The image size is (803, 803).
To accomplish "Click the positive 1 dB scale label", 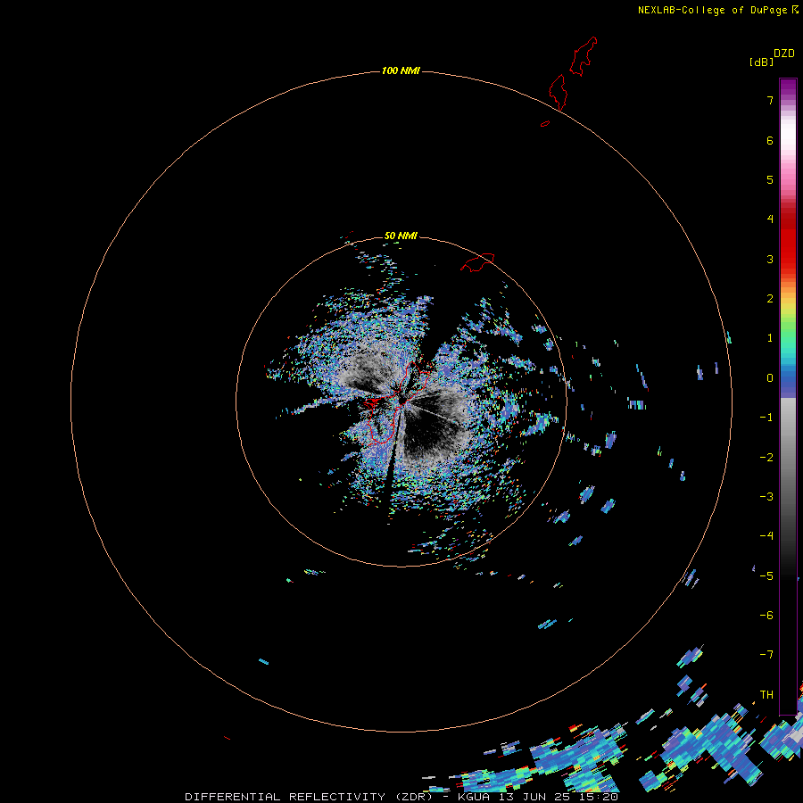I will click(x=770, y=338).
